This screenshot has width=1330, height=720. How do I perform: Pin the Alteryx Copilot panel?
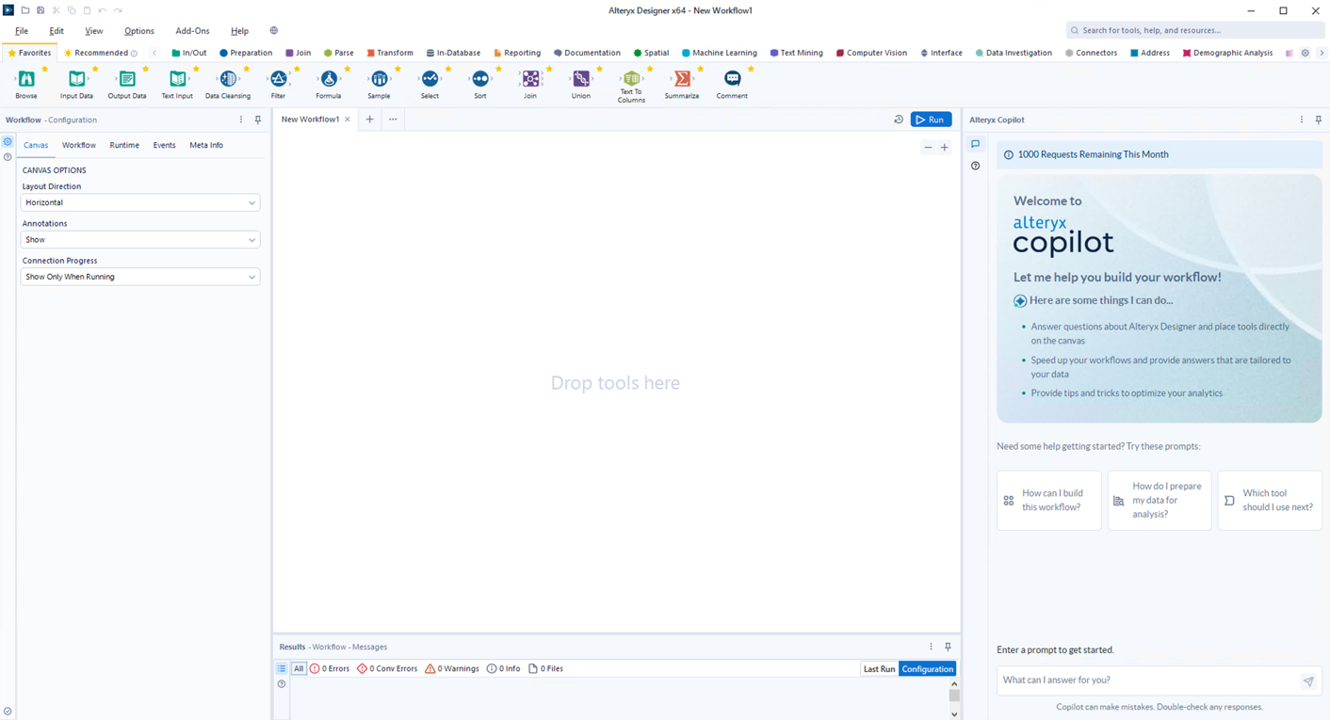1319,120
